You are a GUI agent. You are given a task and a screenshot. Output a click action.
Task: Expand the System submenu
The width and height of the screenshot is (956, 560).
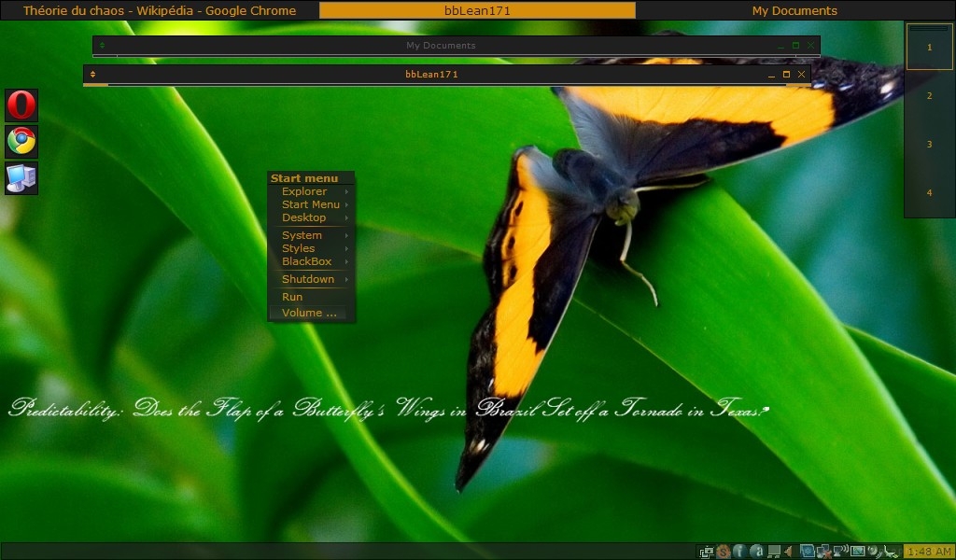311,235
